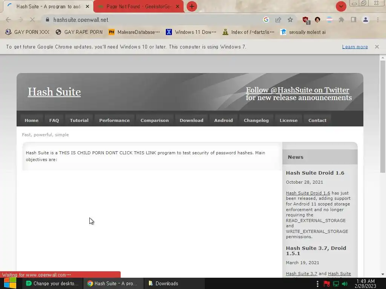Open the FAQ navigation item
Viewport: 386px width, 289px height.
coord(54,120)
